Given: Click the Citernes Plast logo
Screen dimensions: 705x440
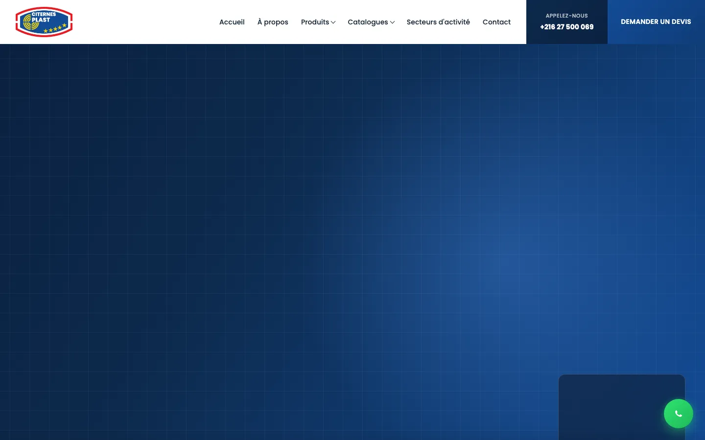Looking at the screenshot, I should coord(44,22).
